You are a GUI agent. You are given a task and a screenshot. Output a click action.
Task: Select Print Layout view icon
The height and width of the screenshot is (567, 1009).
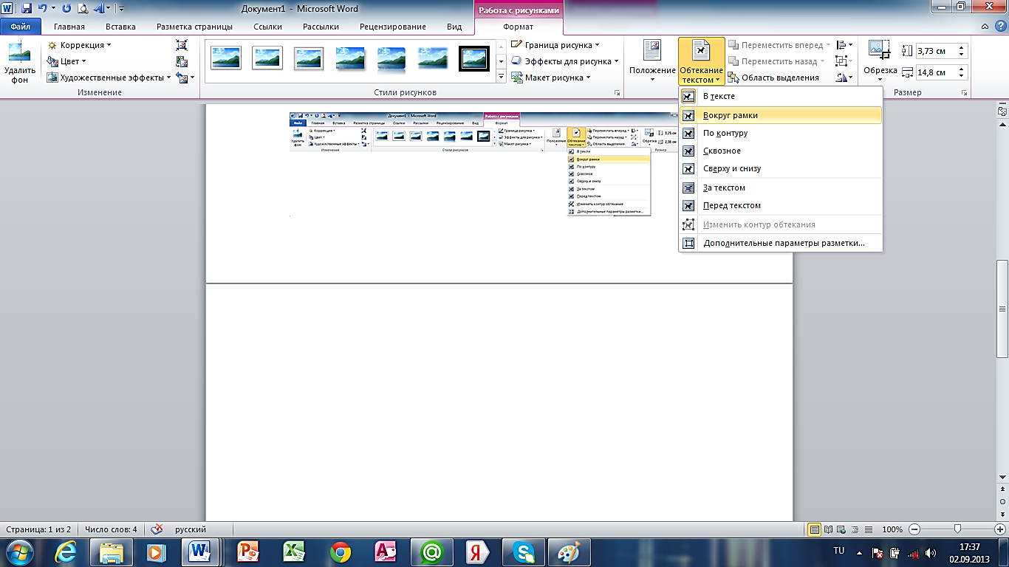[x=815, y=529]
